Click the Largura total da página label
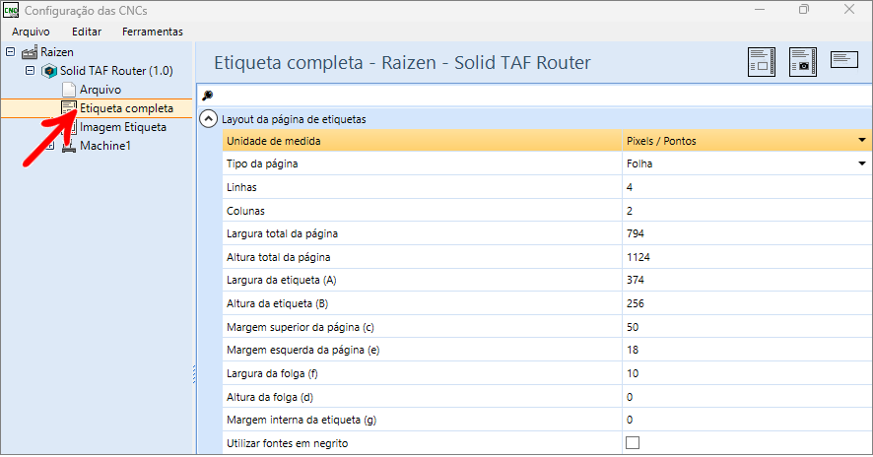The image size is (873, 457). (282, 233)
